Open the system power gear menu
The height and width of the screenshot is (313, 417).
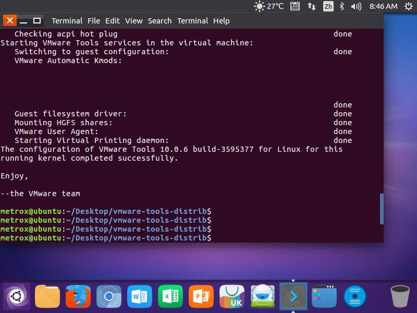tap(408, 6)
